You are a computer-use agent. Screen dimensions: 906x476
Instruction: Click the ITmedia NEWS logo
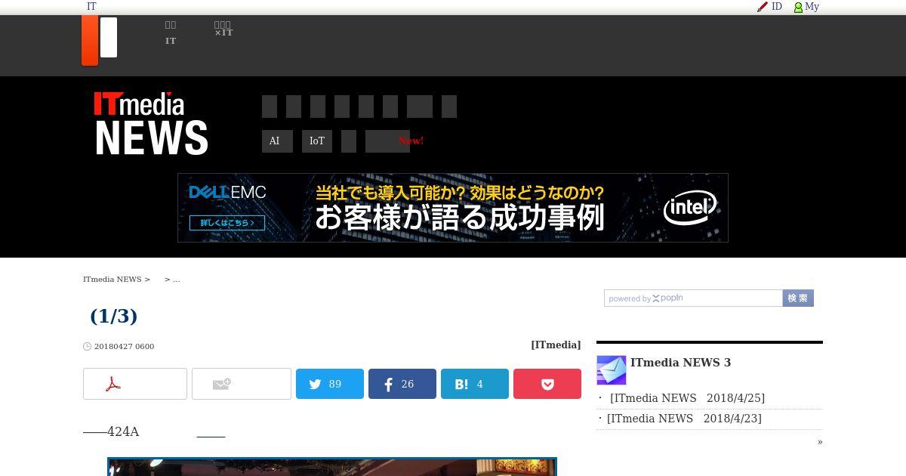tap(151, 123)
